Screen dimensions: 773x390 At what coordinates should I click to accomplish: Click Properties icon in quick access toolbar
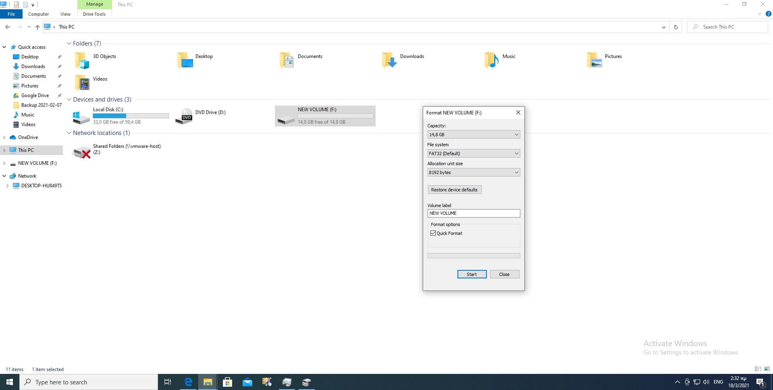pyautogui.click(x=17, y=5)
